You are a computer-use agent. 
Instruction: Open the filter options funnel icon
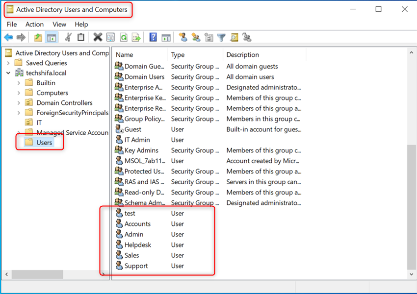[x=221, y=37]
